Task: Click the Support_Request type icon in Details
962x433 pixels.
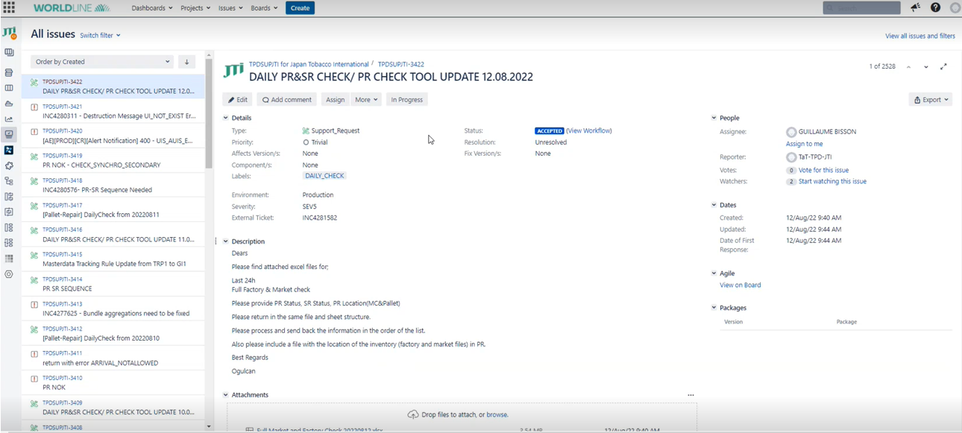Action: coord(306,130)
